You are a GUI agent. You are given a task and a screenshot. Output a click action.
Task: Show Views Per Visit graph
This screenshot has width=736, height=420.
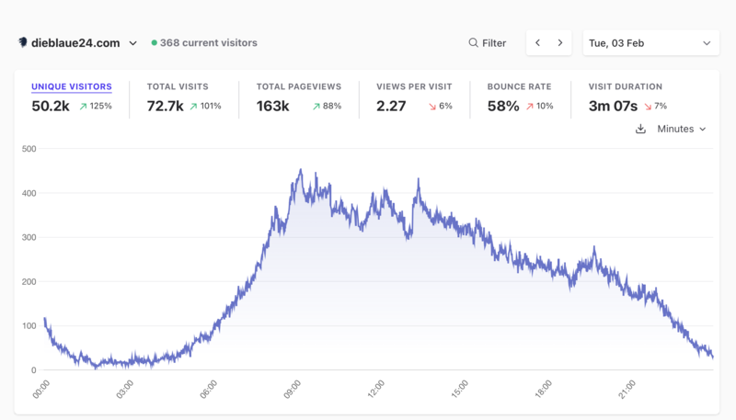414,87
